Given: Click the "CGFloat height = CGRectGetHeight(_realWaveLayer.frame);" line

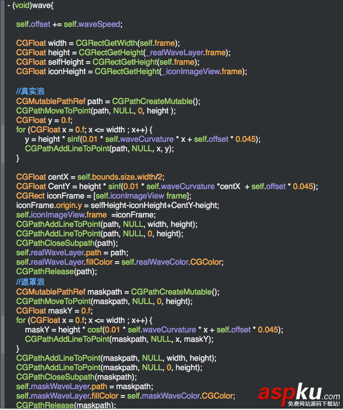Looking at the screenshot, I should tap(123, 53).
